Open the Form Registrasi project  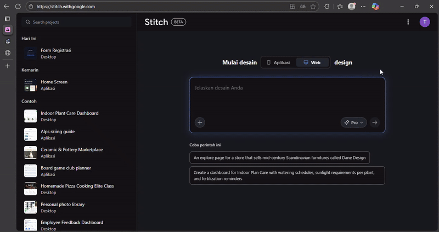(76, 53)
